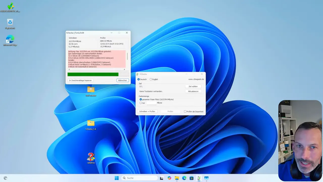Image resolution: width=323 pixels, height=182 pixels.
Task: Open File Explorer from the taskbar
Action: [177, 178]
